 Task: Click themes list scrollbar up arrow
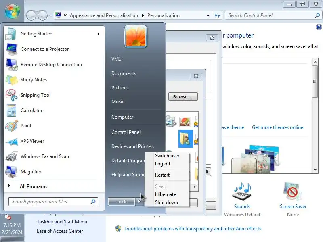coord(315,62)
